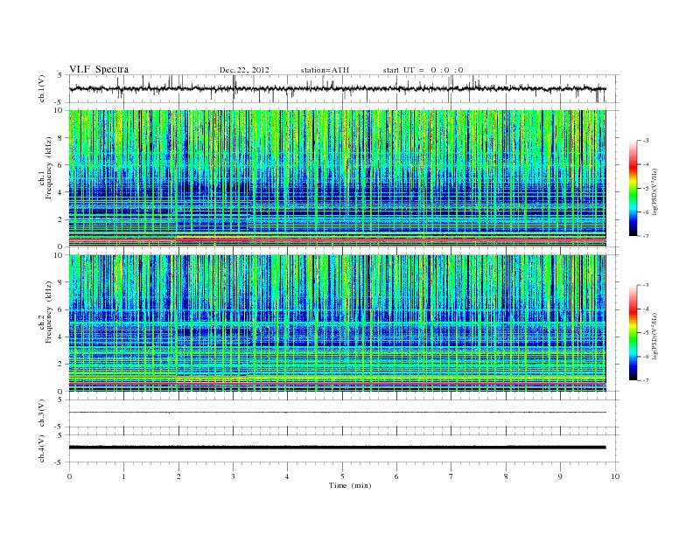Click the VLF Spectra title text
This screenshot has width=693, height=535.
[x=98, y=70]
